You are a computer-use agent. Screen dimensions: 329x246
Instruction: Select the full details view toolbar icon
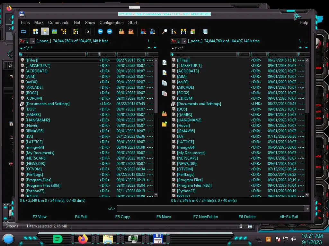pos(45,32)
